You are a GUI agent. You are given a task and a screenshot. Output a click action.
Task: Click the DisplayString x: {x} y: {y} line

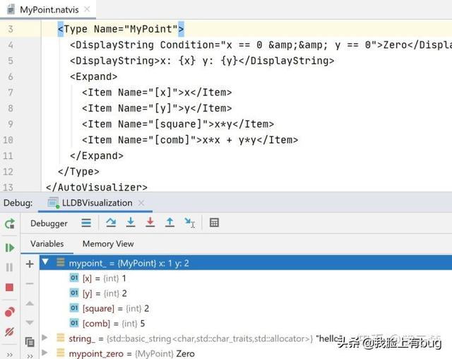pos(202,61)
